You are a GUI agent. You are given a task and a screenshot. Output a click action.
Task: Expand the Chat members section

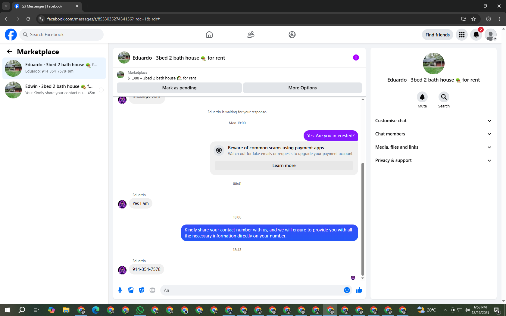[x=433, y=134]
